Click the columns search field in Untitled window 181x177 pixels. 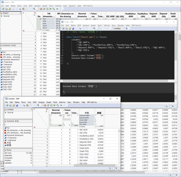(x=18, y=124)
